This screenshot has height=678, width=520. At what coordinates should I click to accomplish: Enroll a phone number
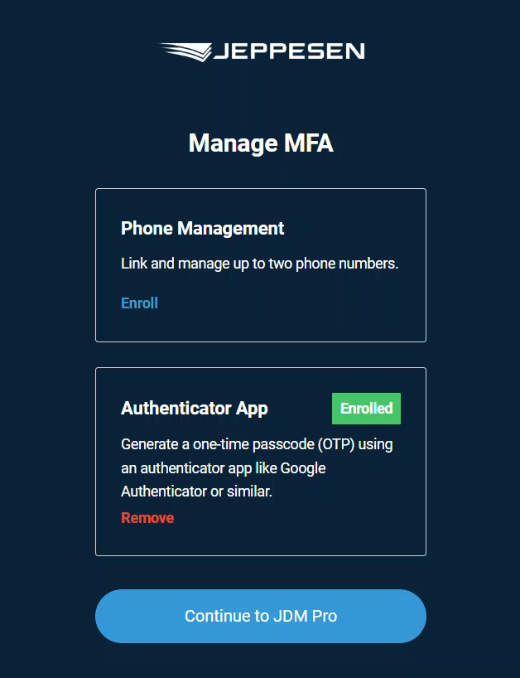tap(139, 303)
